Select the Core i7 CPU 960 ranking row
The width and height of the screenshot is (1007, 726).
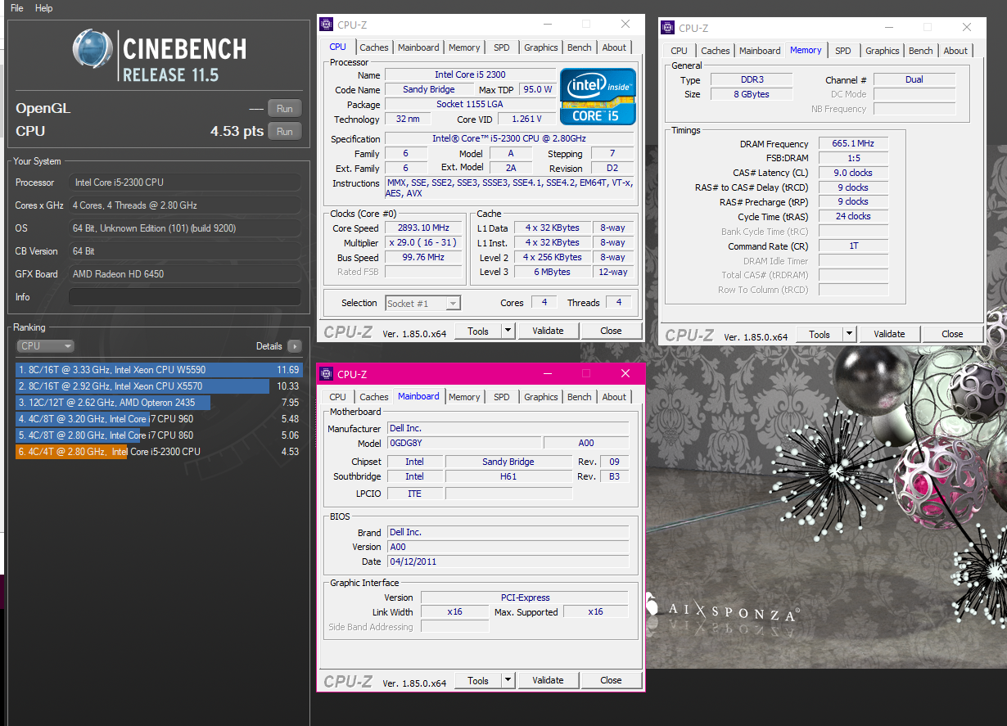click(159, 419)
